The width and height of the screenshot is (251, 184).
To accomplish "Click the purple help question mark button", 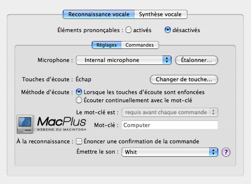I will click(226, 152).
